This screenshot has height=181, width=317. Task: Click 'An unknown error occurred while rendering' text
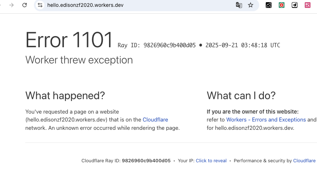point(102,128)
